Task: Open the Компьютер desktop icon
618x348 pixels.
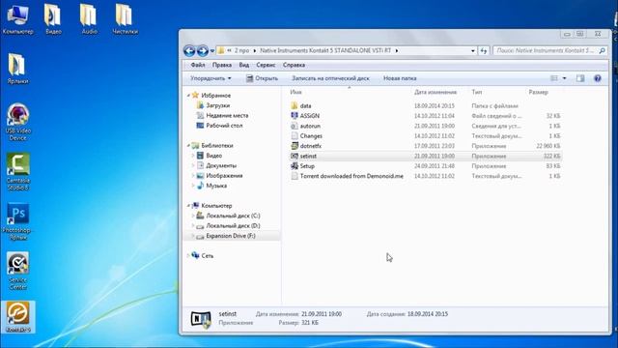Action: click(17, 19)
